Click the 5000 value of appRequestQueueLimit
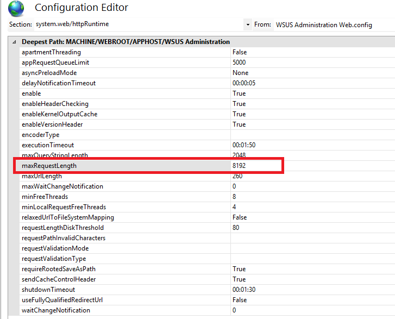The image size is (395, 319). 239,62
